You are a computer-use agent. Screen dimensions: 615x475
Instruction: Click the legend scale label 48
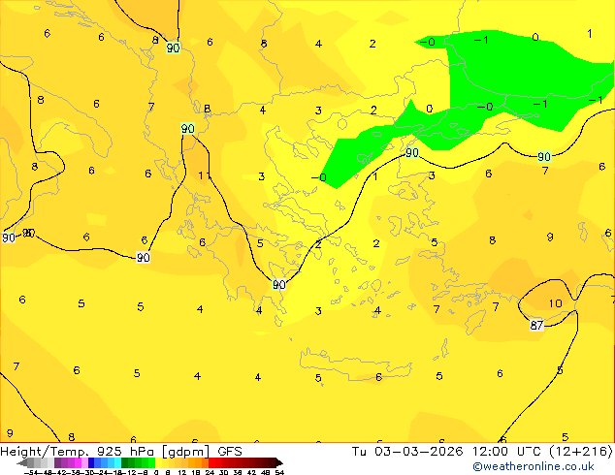[x=266, y=472]
